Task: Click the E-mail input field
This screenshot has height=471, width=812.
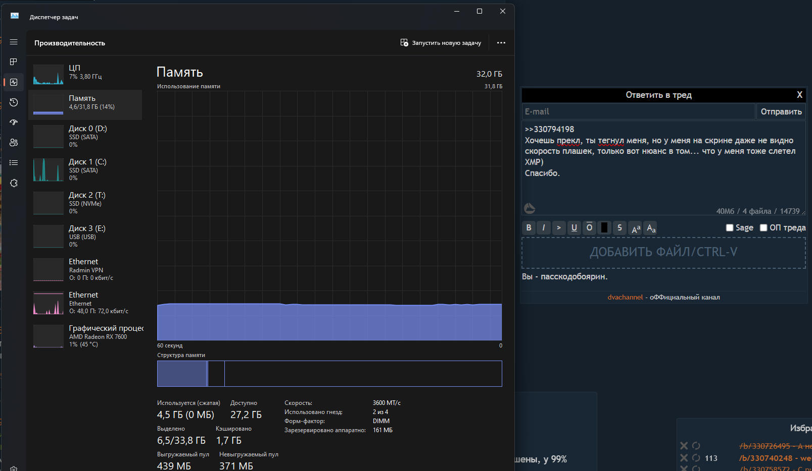Action: (x=638, y=112)
